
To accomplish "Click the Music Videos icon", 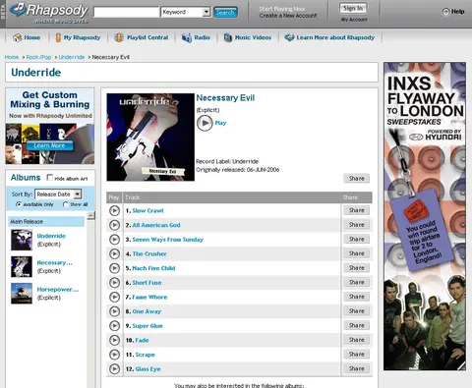I will 228,37.
